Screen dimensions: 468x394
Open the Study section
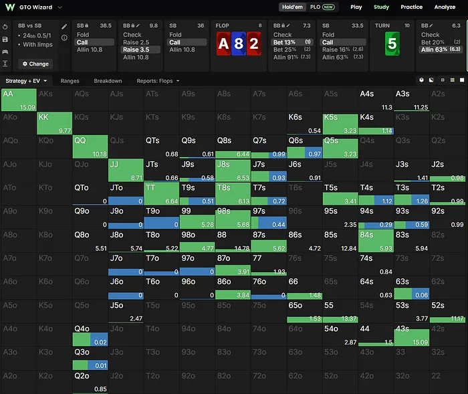coord(381,7)
